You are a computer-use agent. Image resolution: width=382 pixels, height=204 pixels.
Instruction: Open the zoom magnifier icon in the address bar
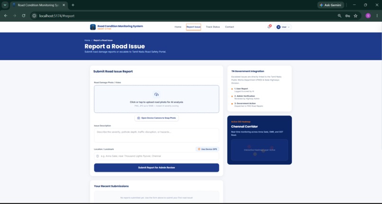(x=339, y=16)
